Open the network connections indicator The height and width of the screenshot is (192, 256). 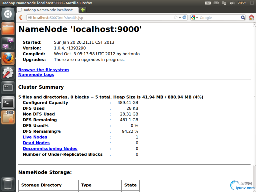point(224,3)
